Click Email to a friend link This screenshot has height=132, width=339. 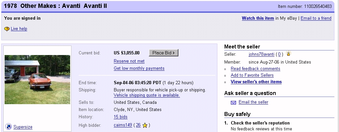click(x=316, y=18)
